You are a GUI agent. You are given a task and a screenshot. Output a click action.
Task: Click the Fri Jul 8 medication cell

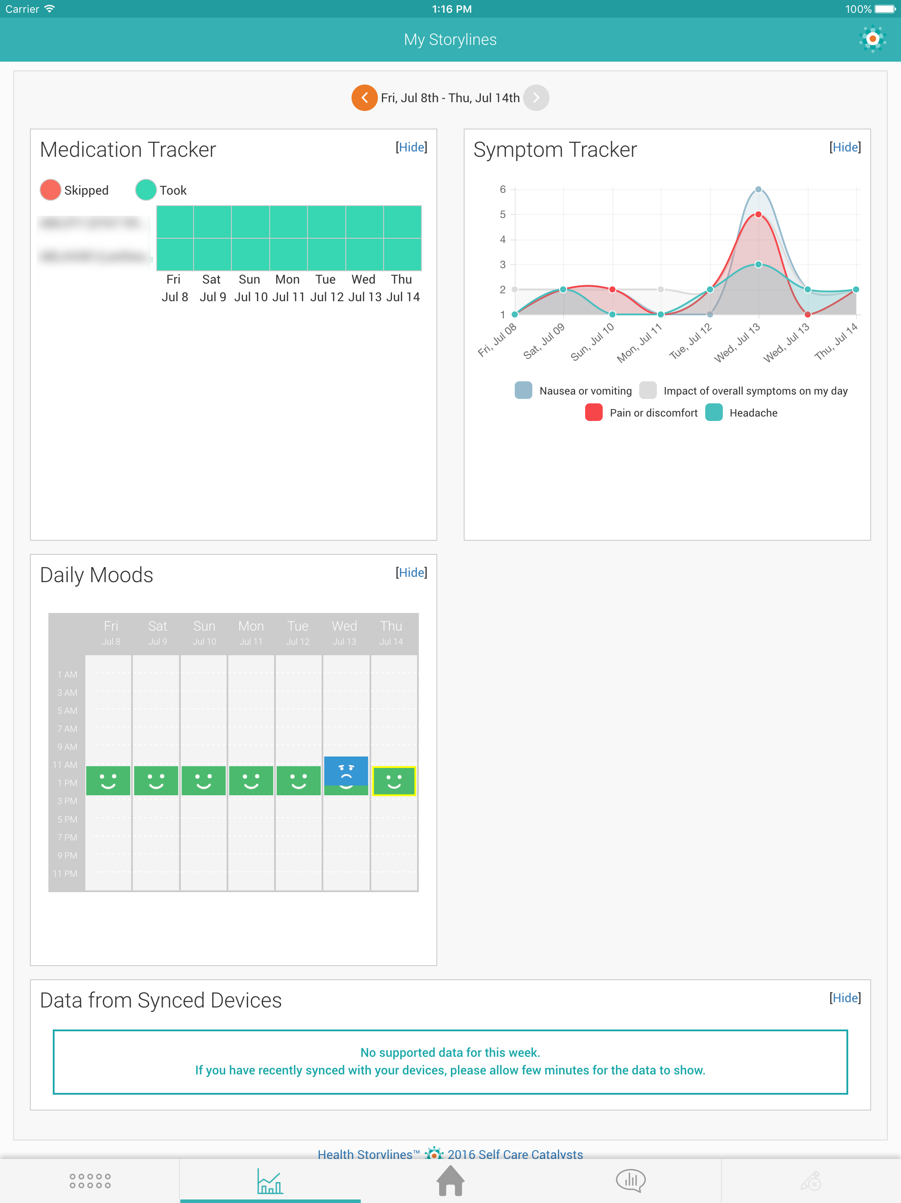[x=175, y=222]
